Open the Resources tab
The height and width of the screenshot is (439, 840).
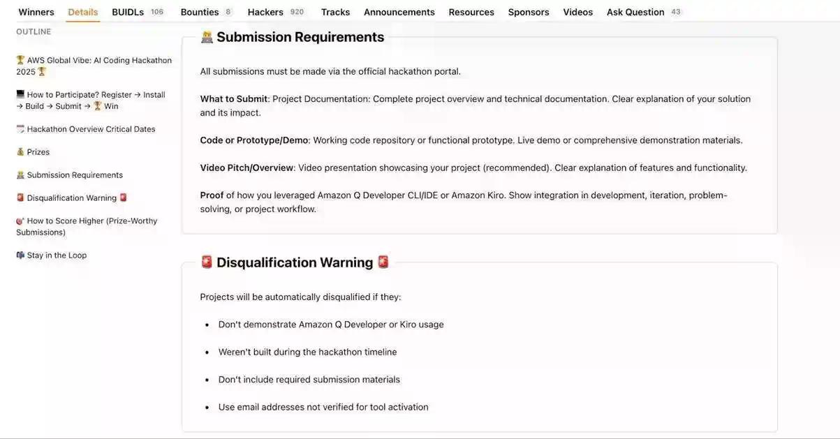coord(471,12)
